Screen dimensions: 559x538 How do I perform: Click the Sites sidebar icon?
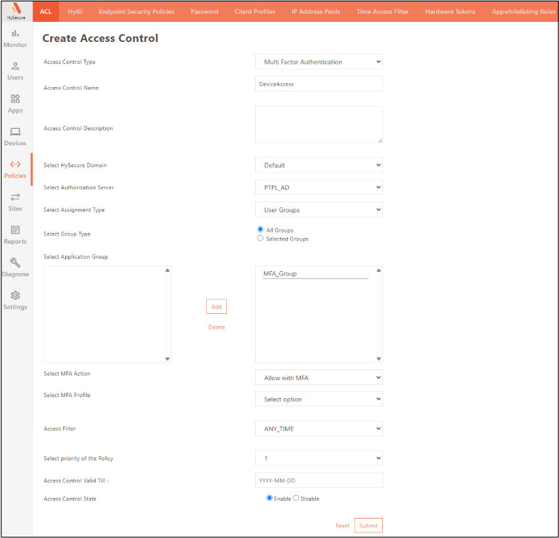[15, 202]
